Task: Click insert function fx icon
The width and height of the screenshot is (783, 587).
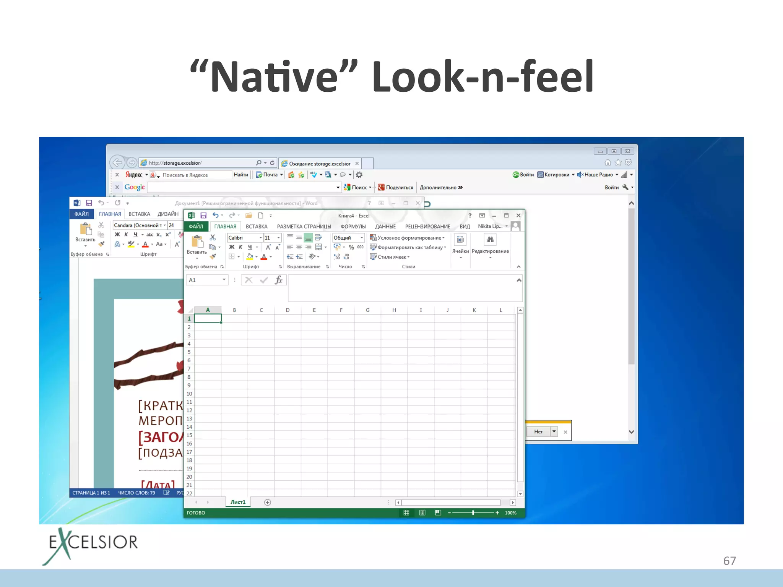Action: click(x=279, y=280)
